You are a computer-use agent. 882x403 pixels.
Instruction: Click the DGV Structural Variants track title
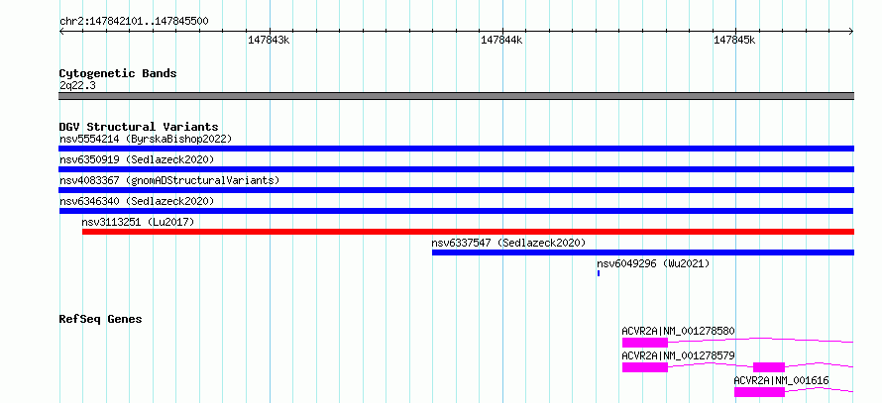coord(139,127)
